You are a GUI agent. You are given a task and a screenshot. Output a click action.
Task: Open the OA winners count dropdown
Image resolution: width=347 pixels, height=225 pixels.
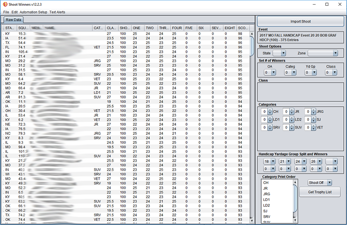pyautogui.click(x=270, y=72)
